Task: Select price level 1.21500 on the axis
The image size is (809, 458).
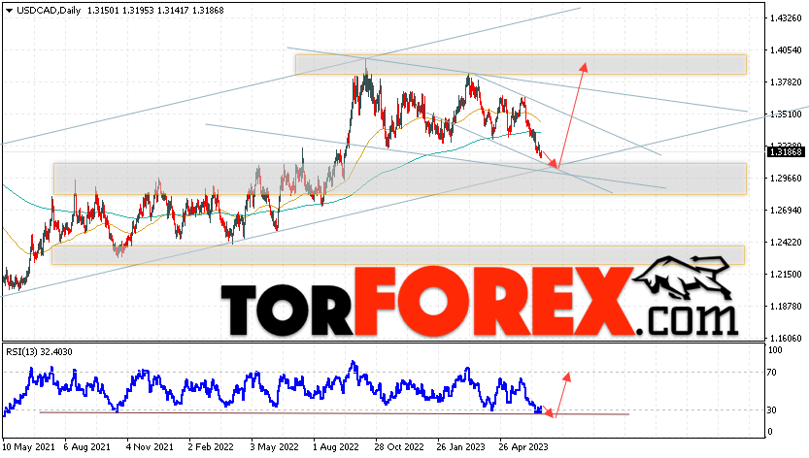Action: click(x=786, y=274)
